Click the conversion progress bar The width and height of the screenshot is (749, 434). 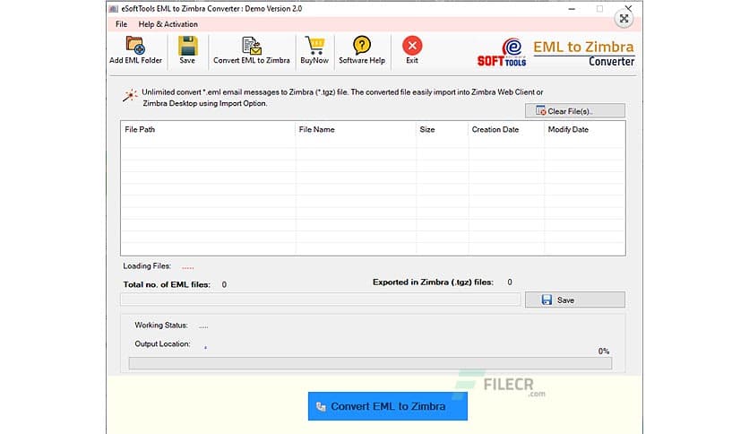point(370,363)
